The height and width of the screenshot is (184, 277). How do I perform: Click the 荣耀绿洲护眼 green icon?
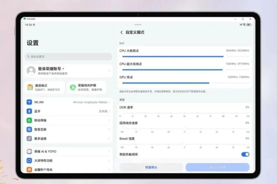point(73,87)
